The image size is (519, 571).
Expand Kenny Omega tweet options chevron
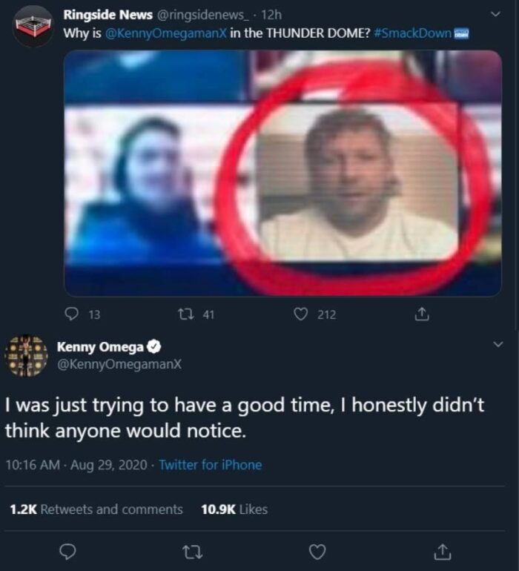[498, 346]
